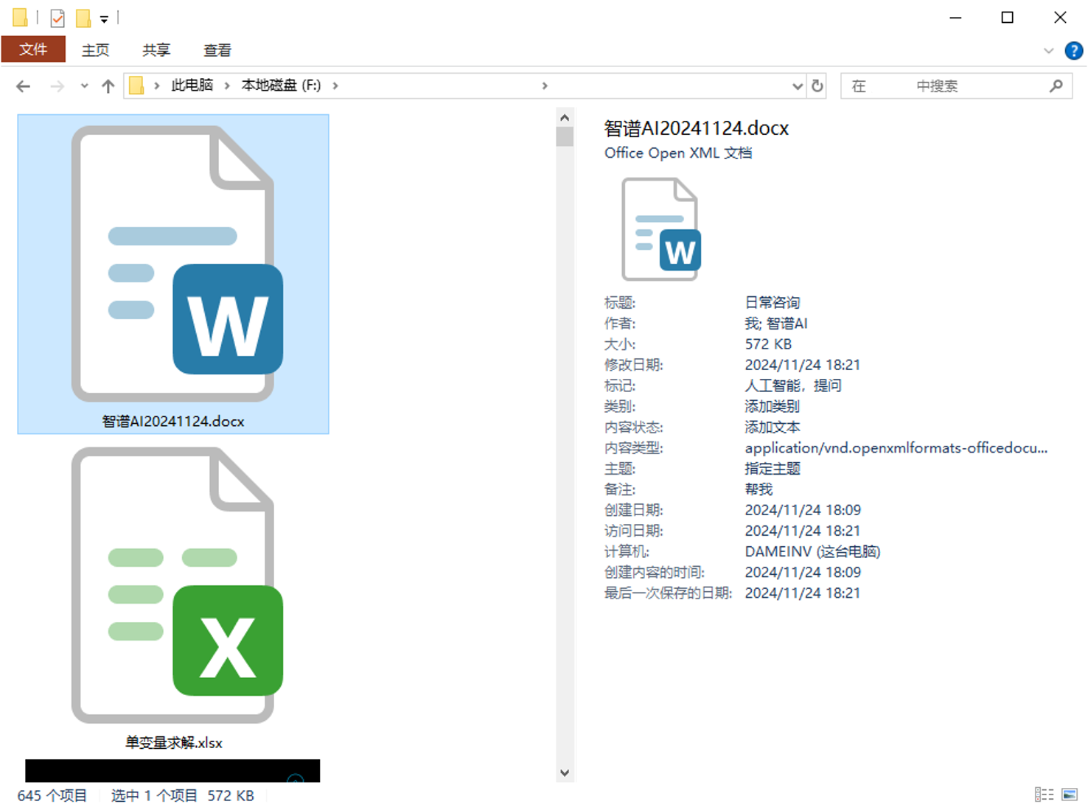The height and width of the screenshot is (810, 1088).
Task: Click the 单变量求解.xlsx file name
Action: point(174,743)
